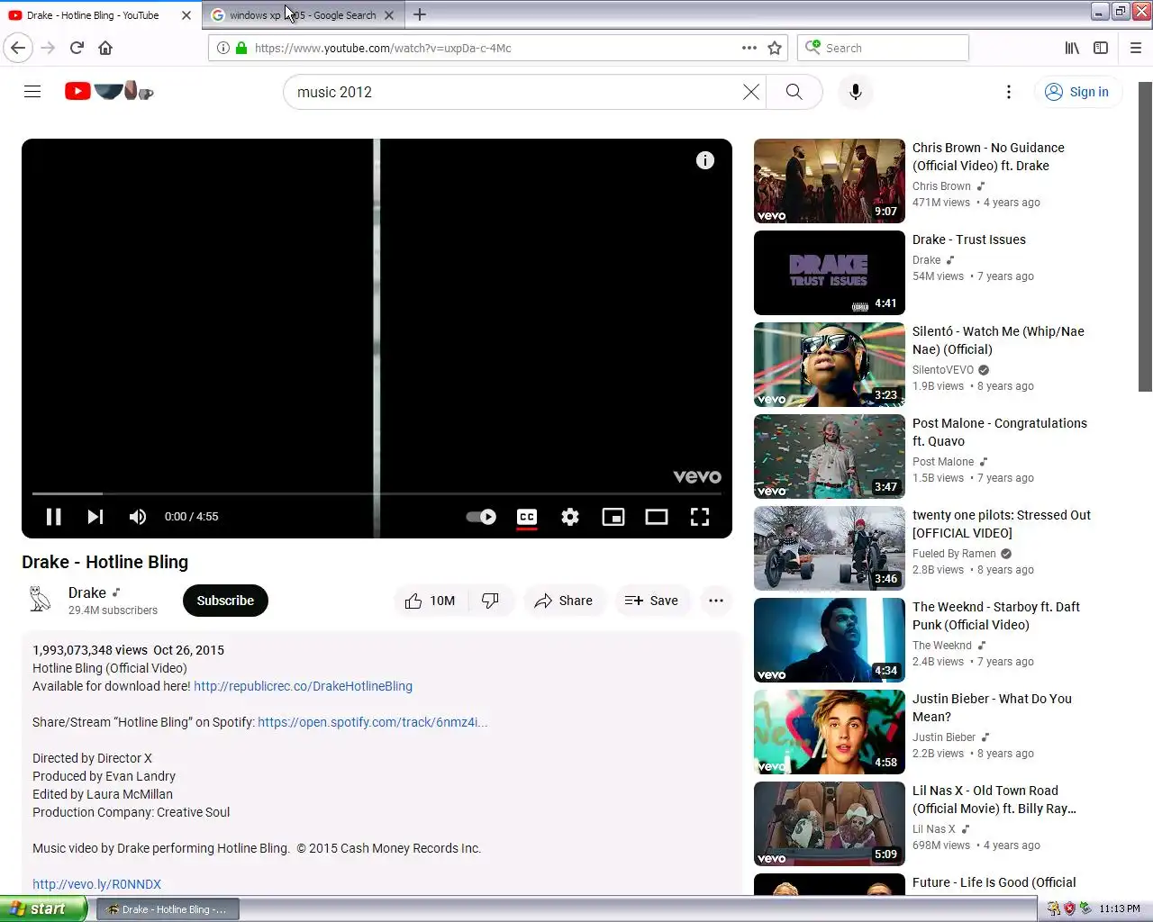Image resolution: width=1153 pixels, height=922 pixels.
Task: Enter full screen mode
Action: 700,517
